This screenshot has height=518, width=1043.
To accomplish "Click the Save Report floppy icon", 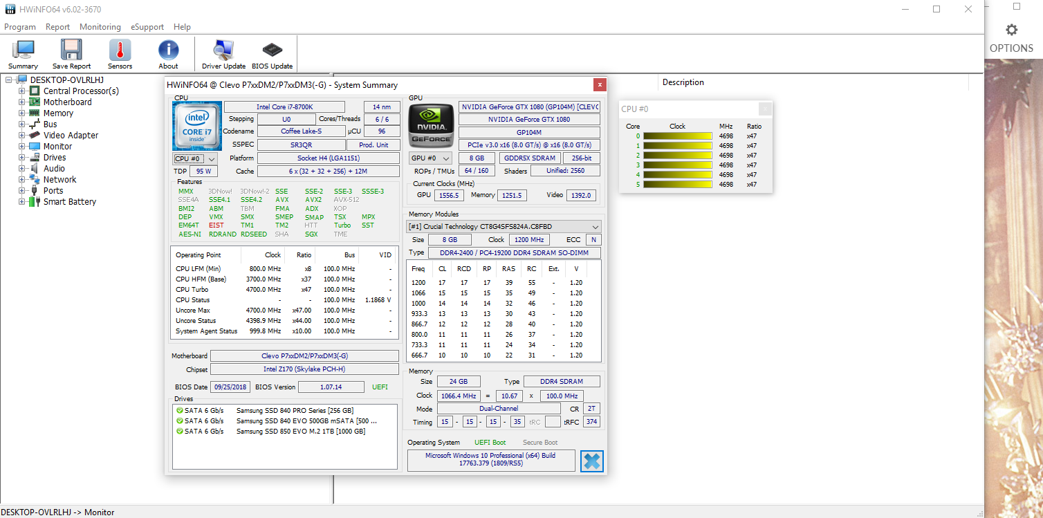I will point(71,50).
